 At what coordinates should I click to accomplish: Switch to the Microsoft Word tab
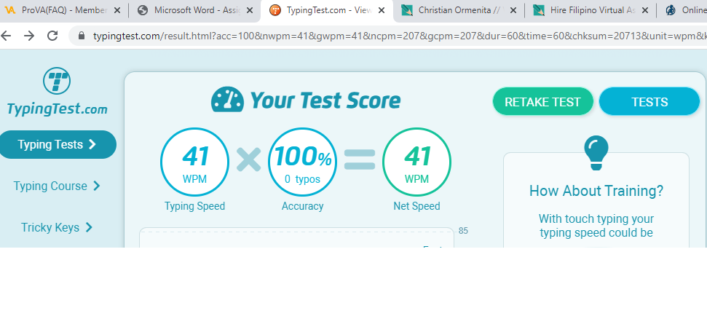194,10
